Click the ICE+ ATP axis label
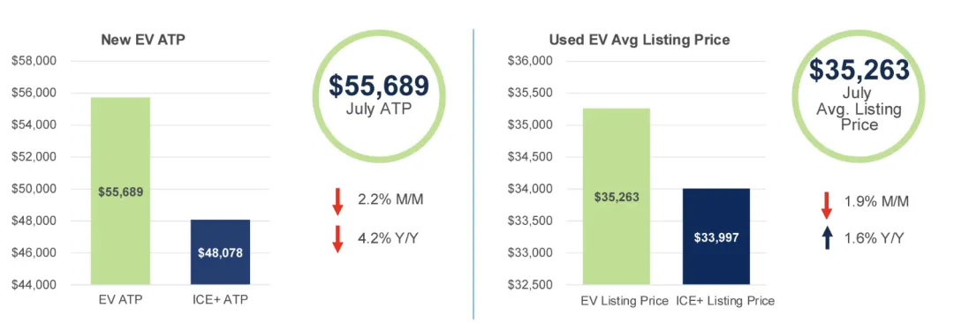This screenshot has width=954, height=323. 221,299
